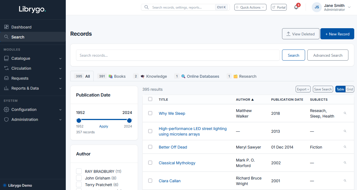Preview record Why We Sleep magnifier icon
This screenshot has width=357, height=190.
click(345, 113)
